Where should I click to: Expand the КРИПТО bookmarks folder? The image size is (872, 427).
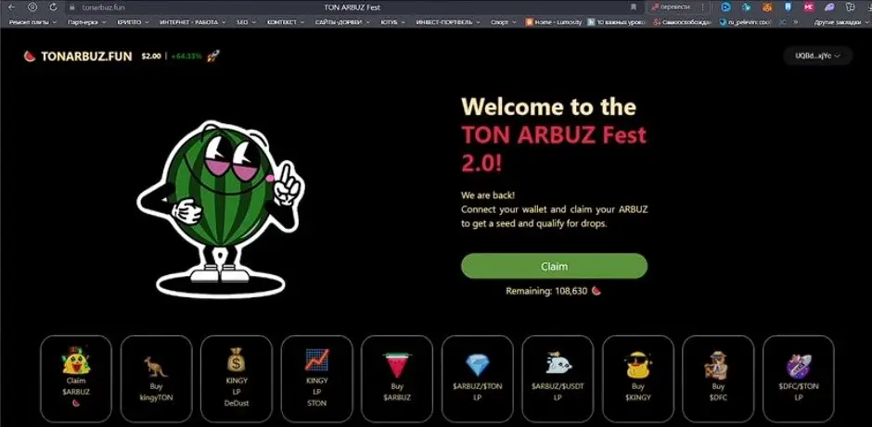click(133, 22)
